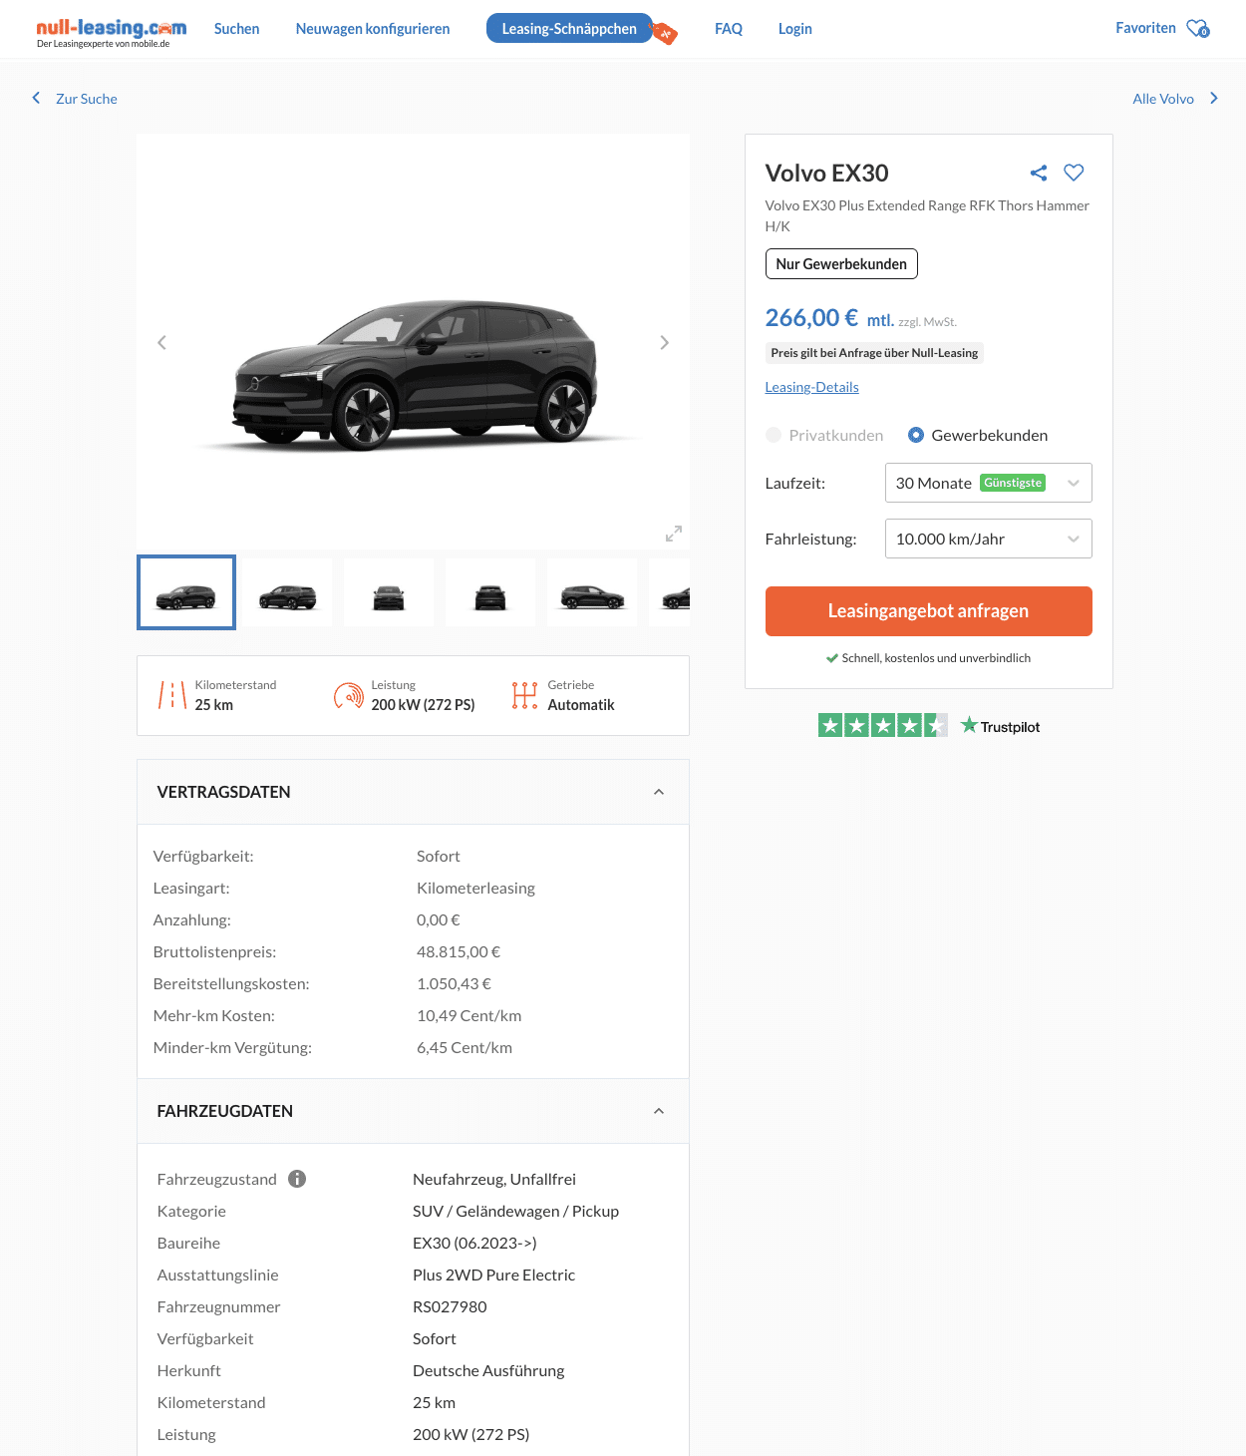Select the Gewerbekunden radio button
This screenshot has height=1456, width=1246.
coord(916,435)
